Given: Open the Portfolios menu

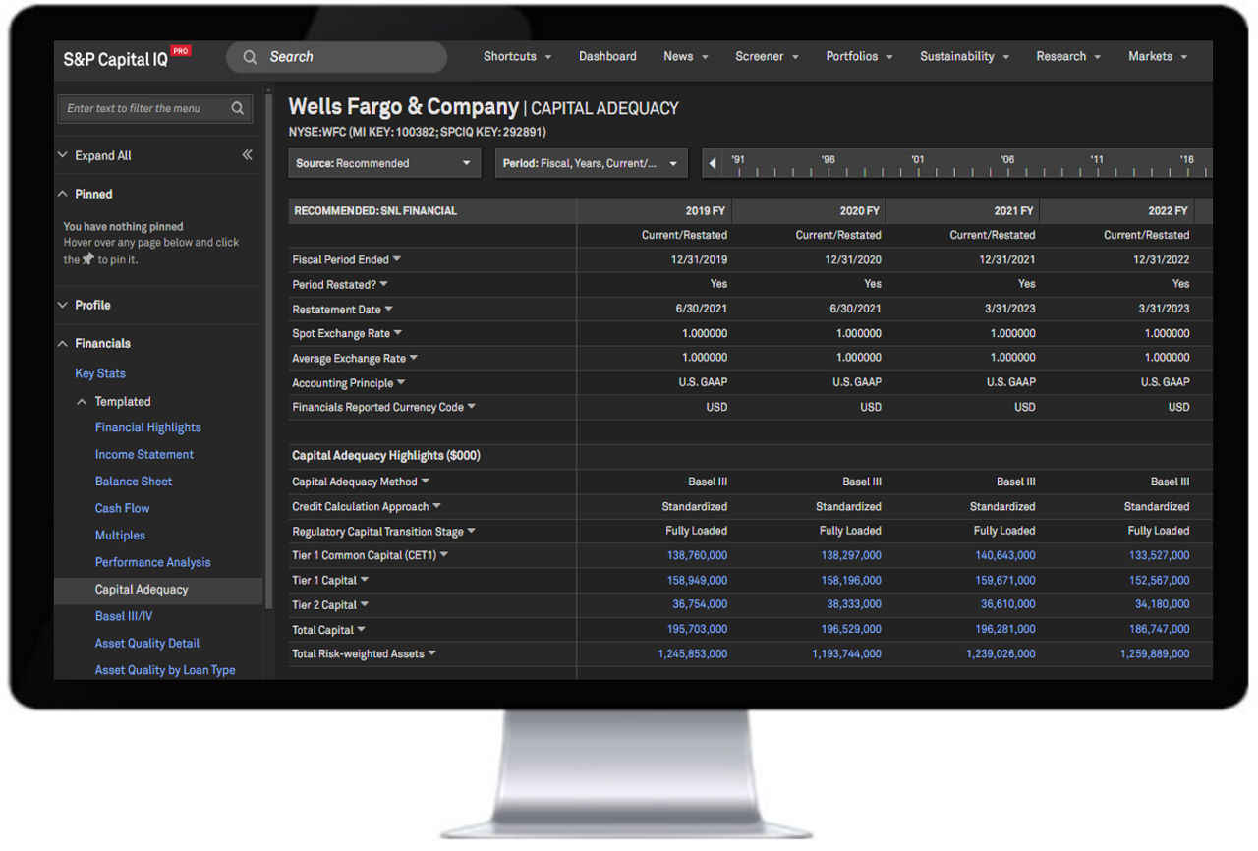Looking at the screenshot, I should 859,57.
